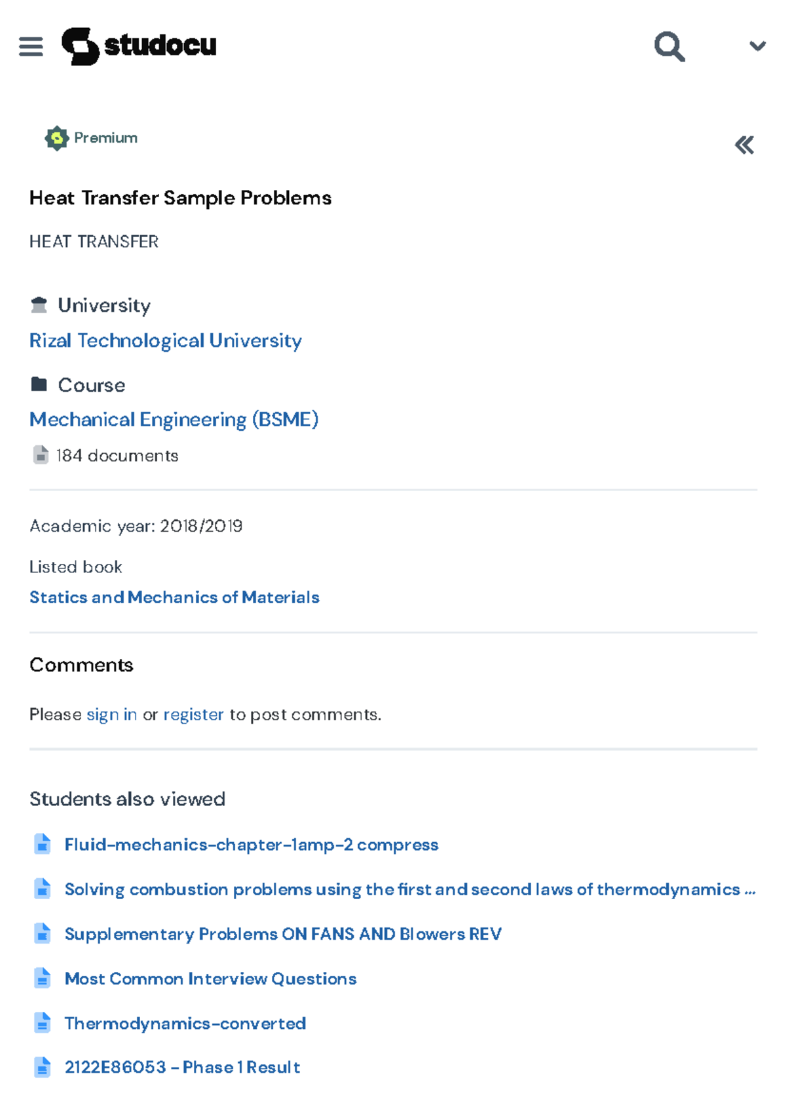Open the search magnifier icon
786x1112 pixels.
[x=669, y=46]
